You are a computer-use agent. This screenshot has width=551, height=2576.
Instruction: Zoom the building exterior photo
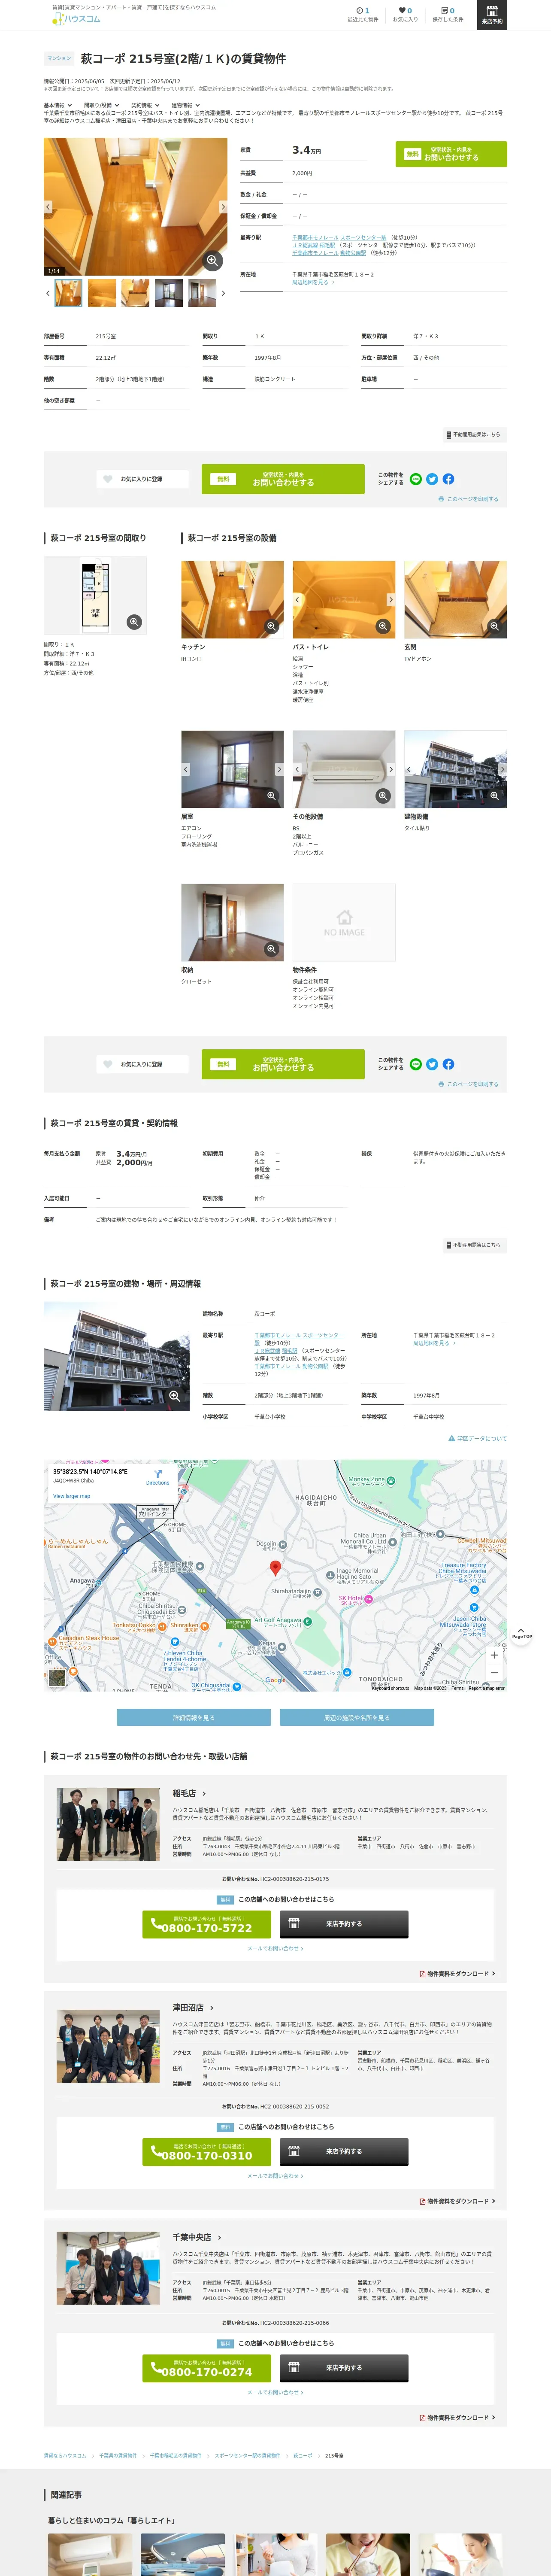tap(175, 1396)
